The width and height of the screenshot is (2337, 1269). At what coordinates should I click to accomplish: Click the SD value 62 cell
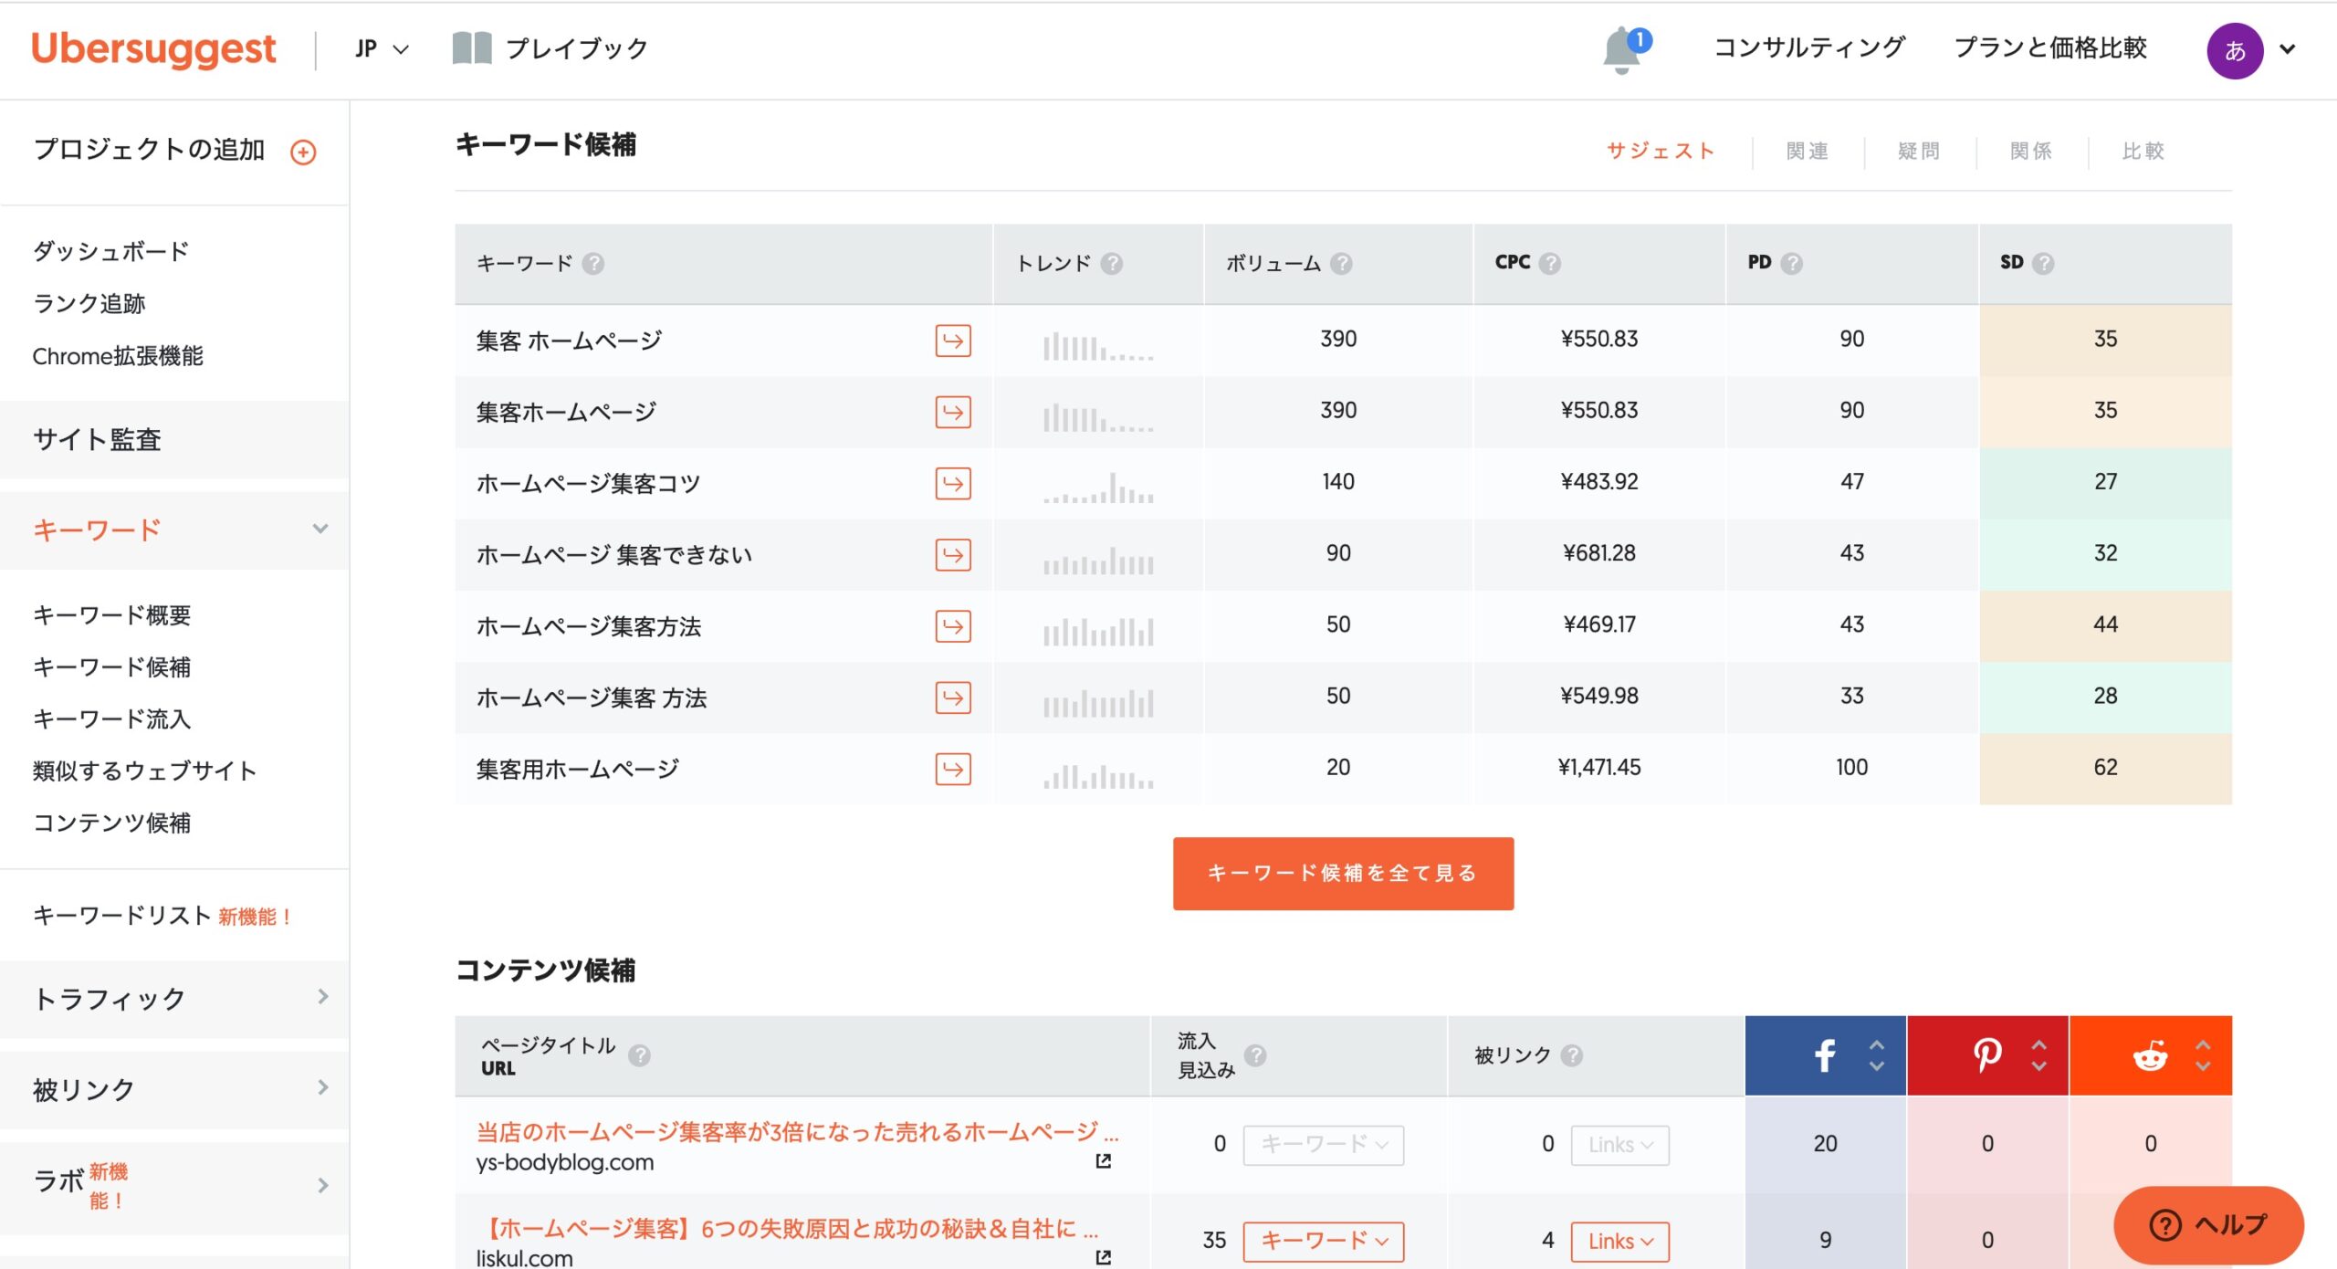(x=2105, y=769)
